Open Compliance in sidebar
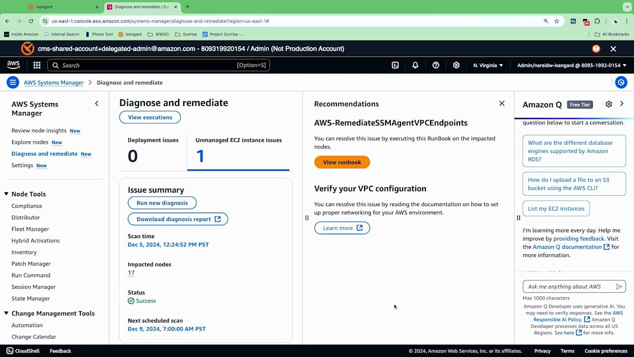This screenshot has height=357, width=634. coord(27,206)
